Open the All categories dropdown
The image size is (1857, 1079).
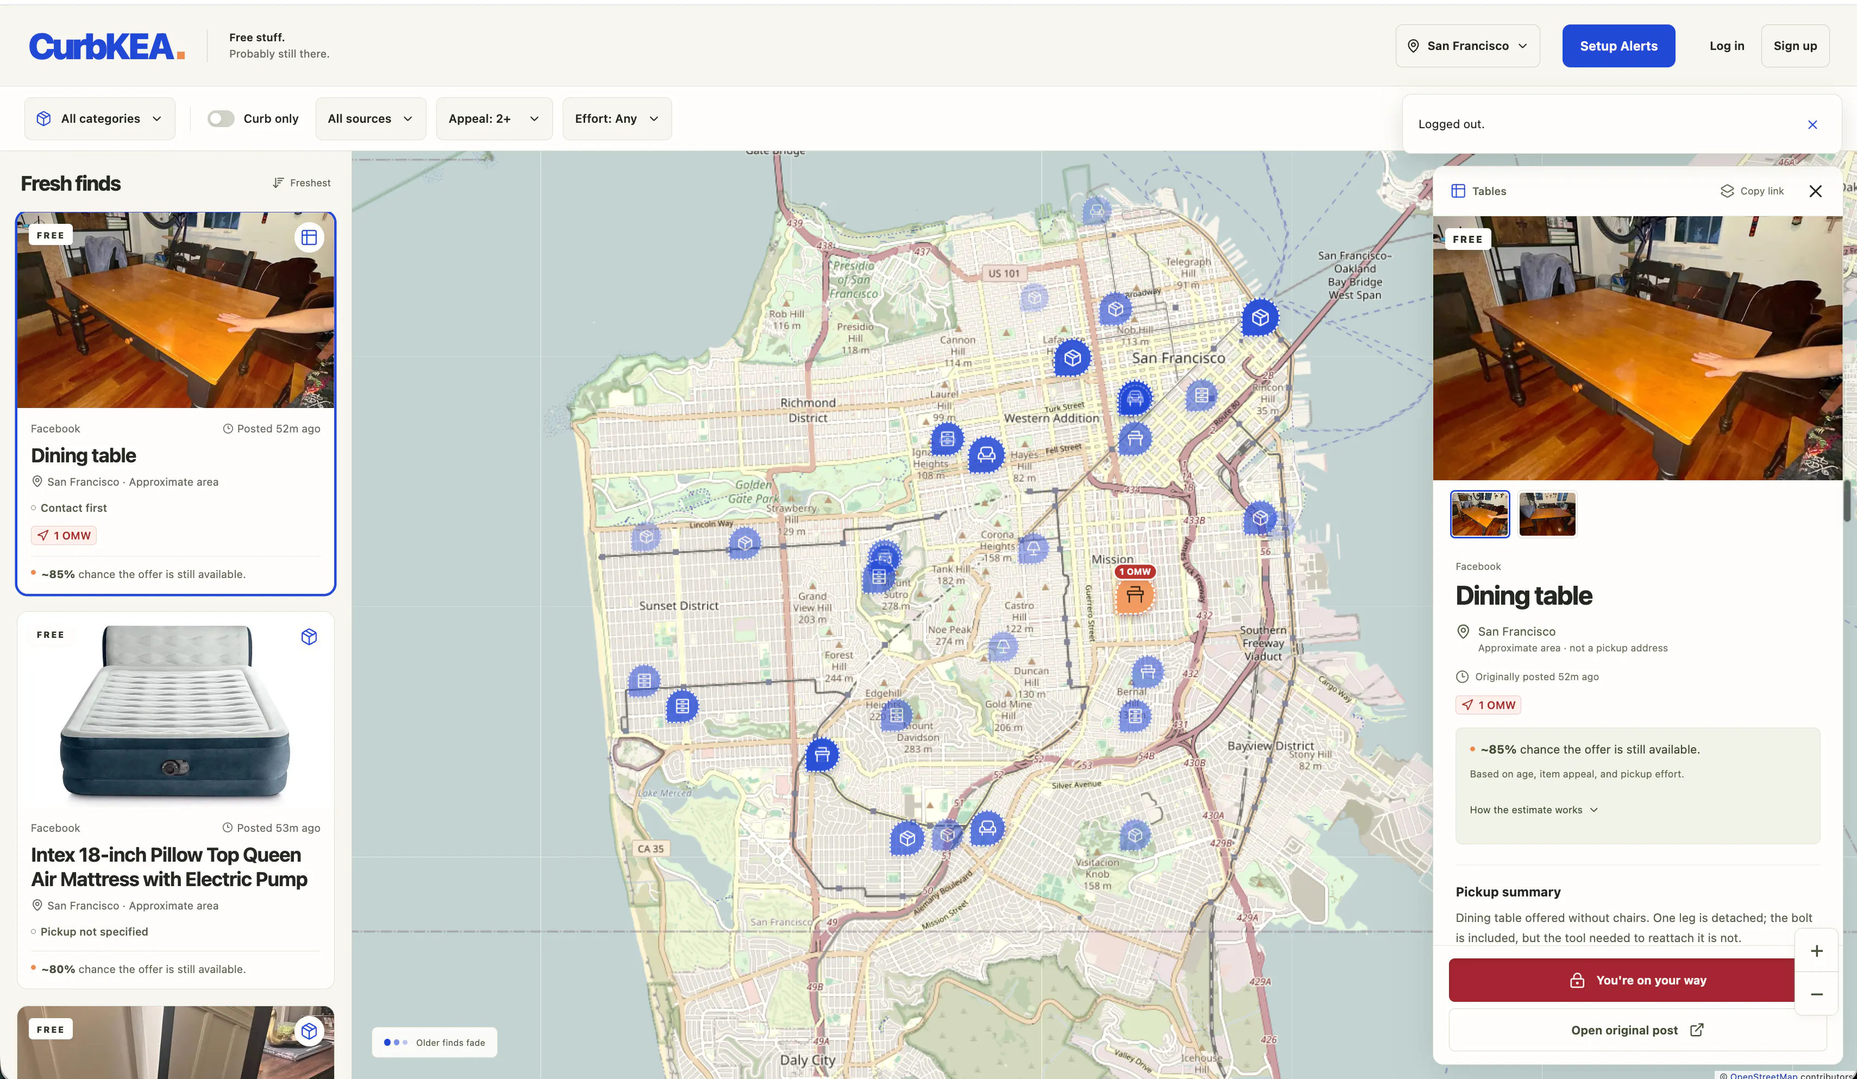point(99,118)
